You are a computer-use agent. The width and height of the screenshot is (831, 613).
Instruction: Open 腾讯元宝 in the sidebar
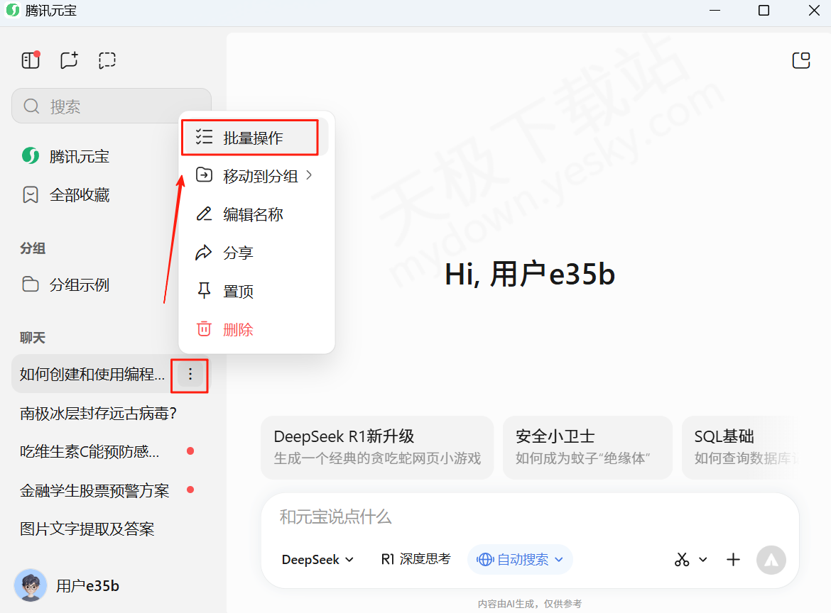click(112, 157)
